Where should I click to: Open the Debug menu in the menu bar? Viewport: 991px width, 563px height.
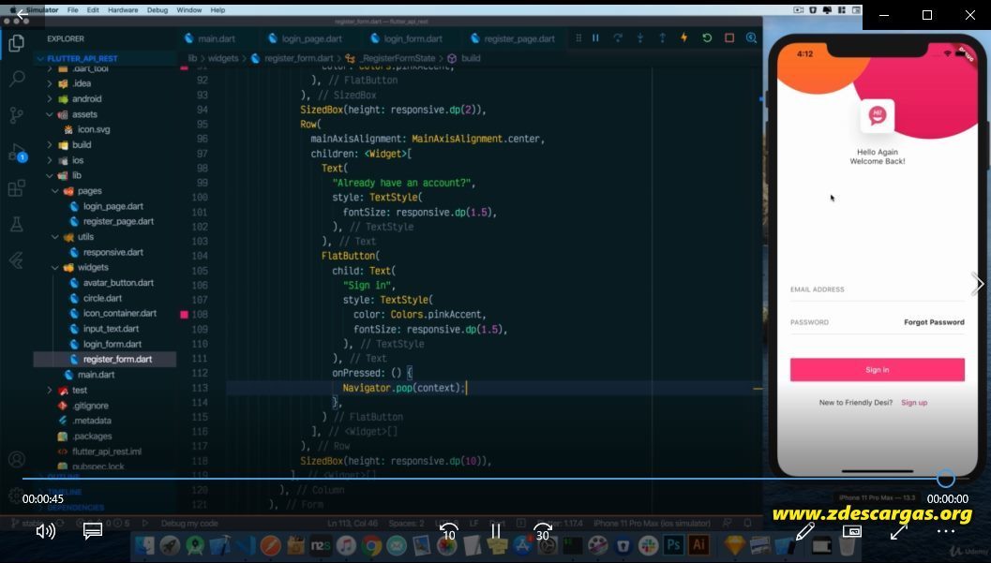158,10
